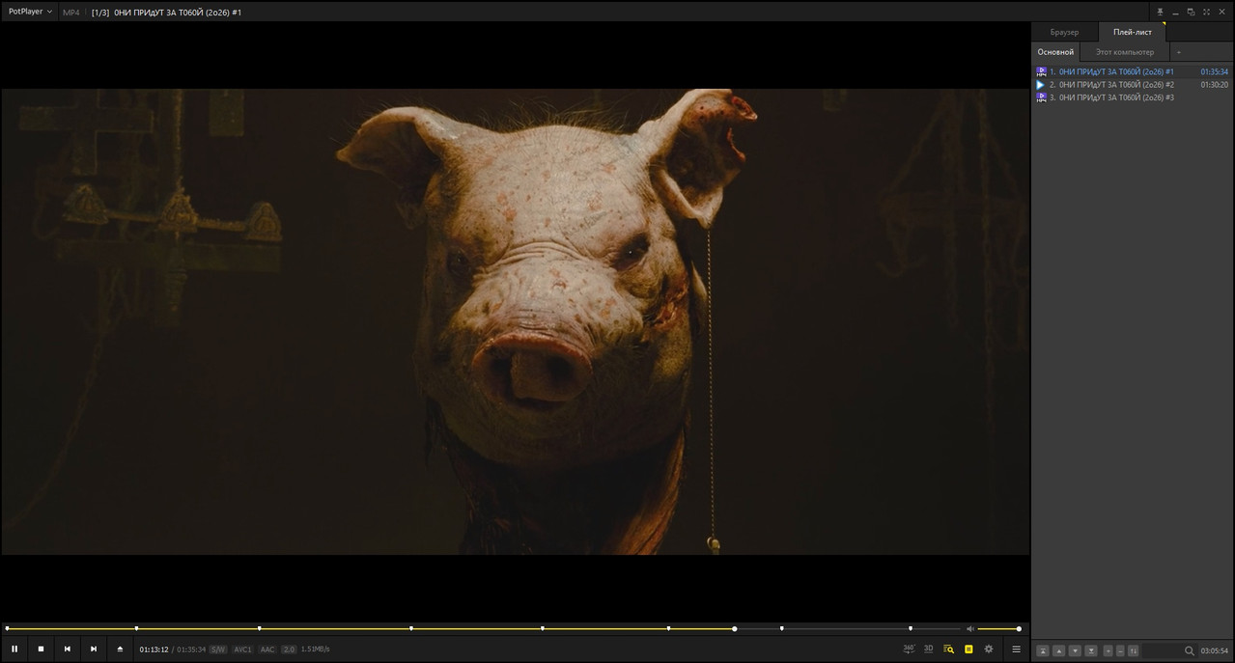Screen dimensions: 1235x663
Task: Click the eject/open file button
Action: pos(120,649)
